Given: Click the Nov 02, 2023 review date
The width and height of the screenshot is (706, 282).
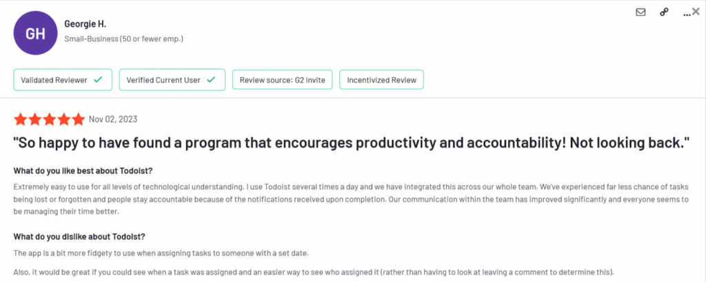Looking at the screenshot, I should tap(113, 119).
